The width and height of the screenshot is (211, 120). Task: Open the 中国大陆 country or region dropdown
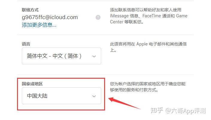click(x=61, y=96)
